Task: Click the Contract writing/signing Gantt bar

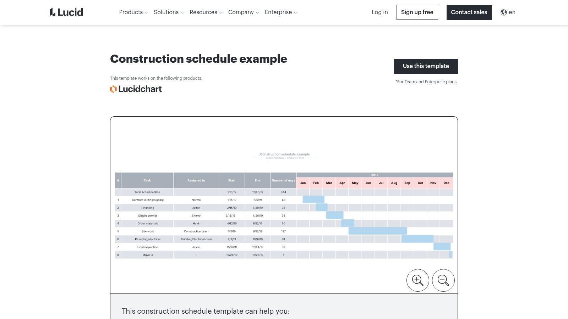Action: (x=313, y=200)
